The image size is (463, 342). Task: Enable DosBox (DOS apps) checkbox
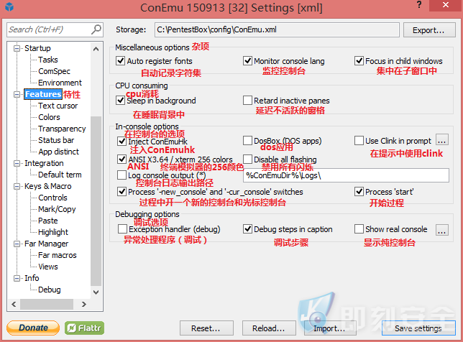click(247, 141)
